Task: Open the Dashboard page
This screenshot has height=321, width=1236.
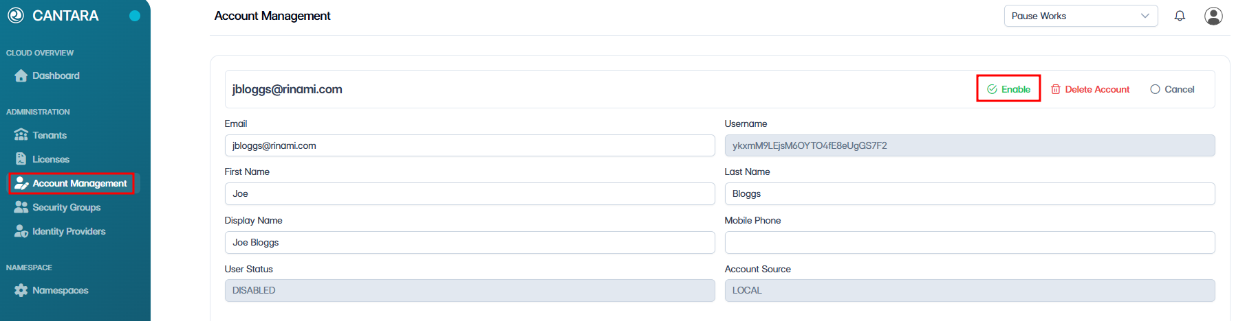Action: 56,75
